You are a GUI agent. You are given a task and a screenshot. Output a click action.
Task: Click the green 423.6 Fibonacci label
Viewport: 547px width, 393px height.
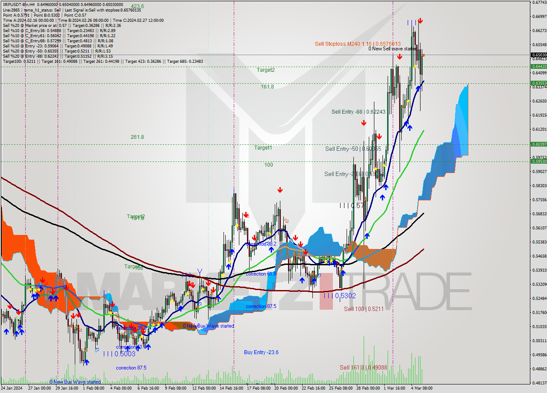click(137, 6)
